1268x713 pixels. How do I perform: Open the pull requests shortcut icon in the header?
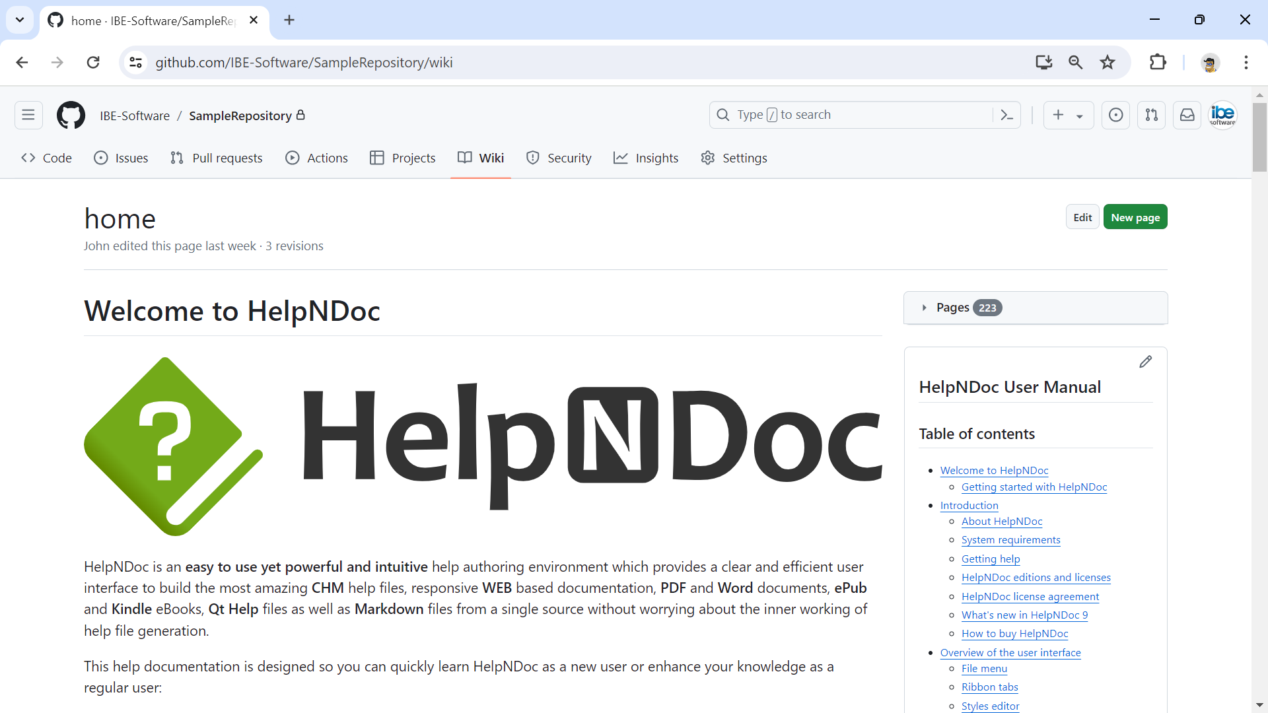tap(1151, 115)
